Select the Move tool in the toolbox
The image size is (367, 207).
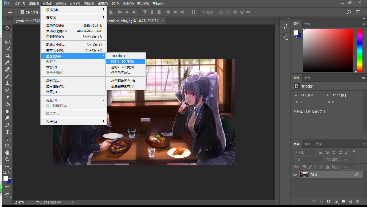click(7, 28)
